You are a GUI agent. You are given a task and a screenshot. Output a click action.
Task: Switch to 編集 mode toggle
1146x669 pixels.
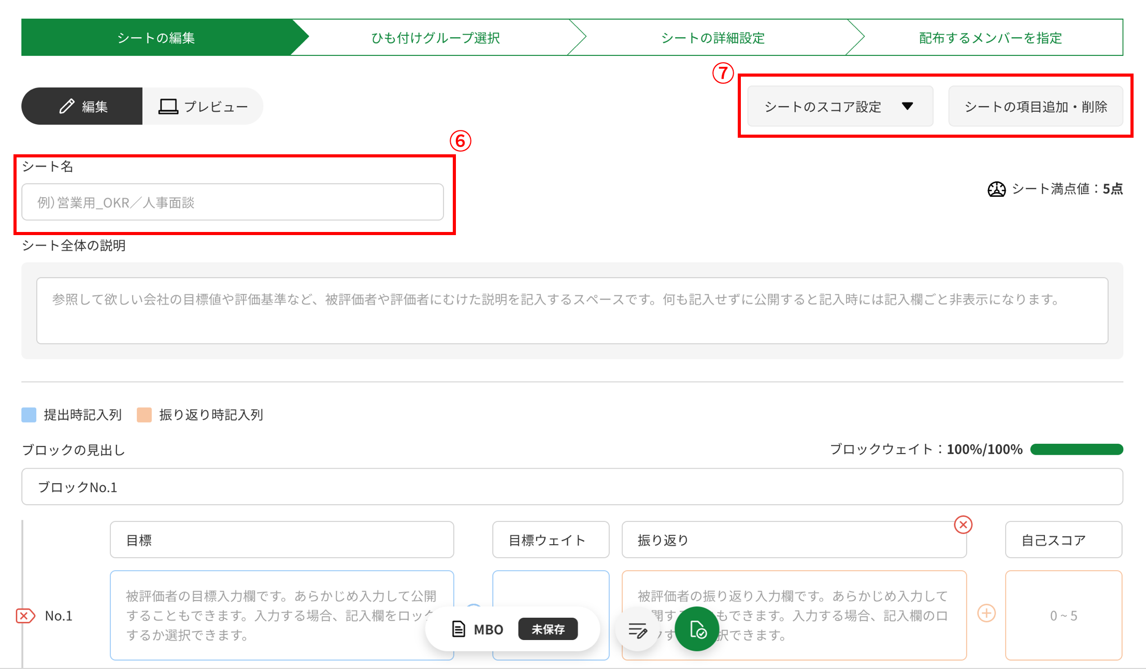[x=82, y=106]
